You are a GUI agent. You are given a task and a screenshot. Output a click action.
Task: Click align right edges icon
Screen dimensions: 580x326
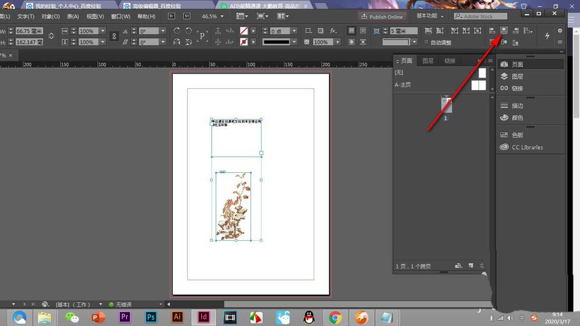(516, 31)
